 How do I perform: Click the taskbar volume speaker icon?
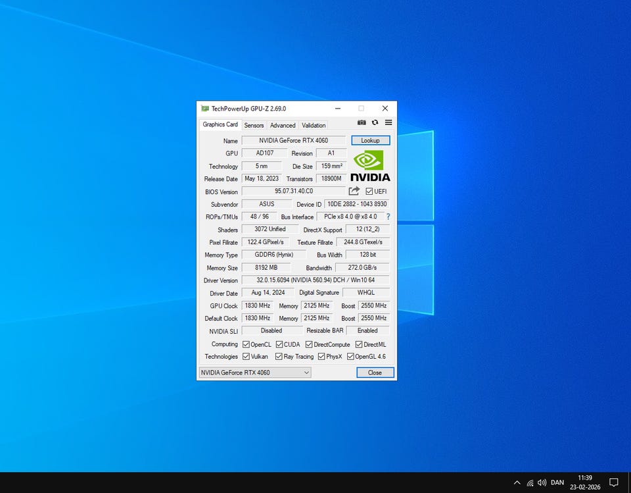[542, 482]
